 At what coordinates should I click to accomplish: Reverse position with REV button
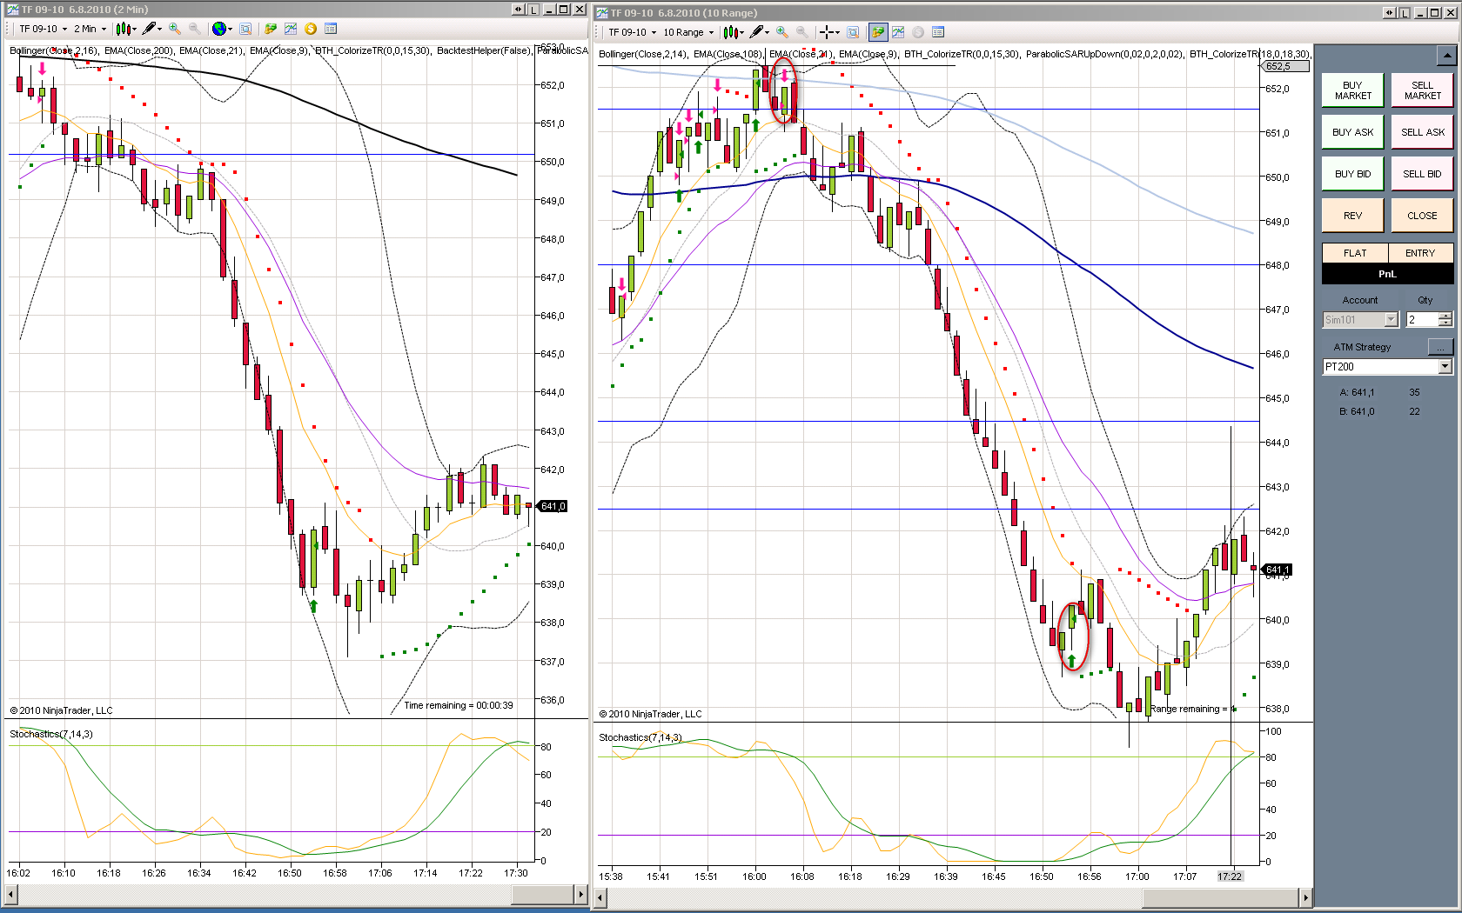point(1352,216)
